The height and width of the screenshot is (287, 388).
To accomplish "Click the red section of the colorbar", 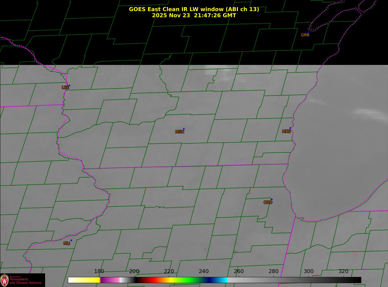I will [152, 280].
